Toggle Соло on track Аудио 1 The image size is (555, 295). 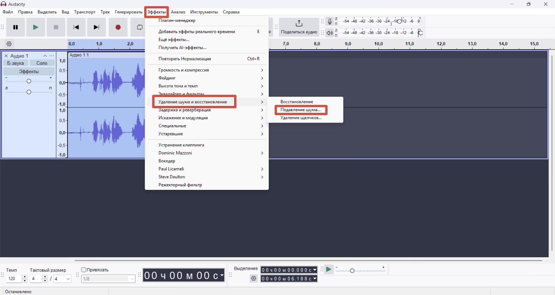point(42,63)
